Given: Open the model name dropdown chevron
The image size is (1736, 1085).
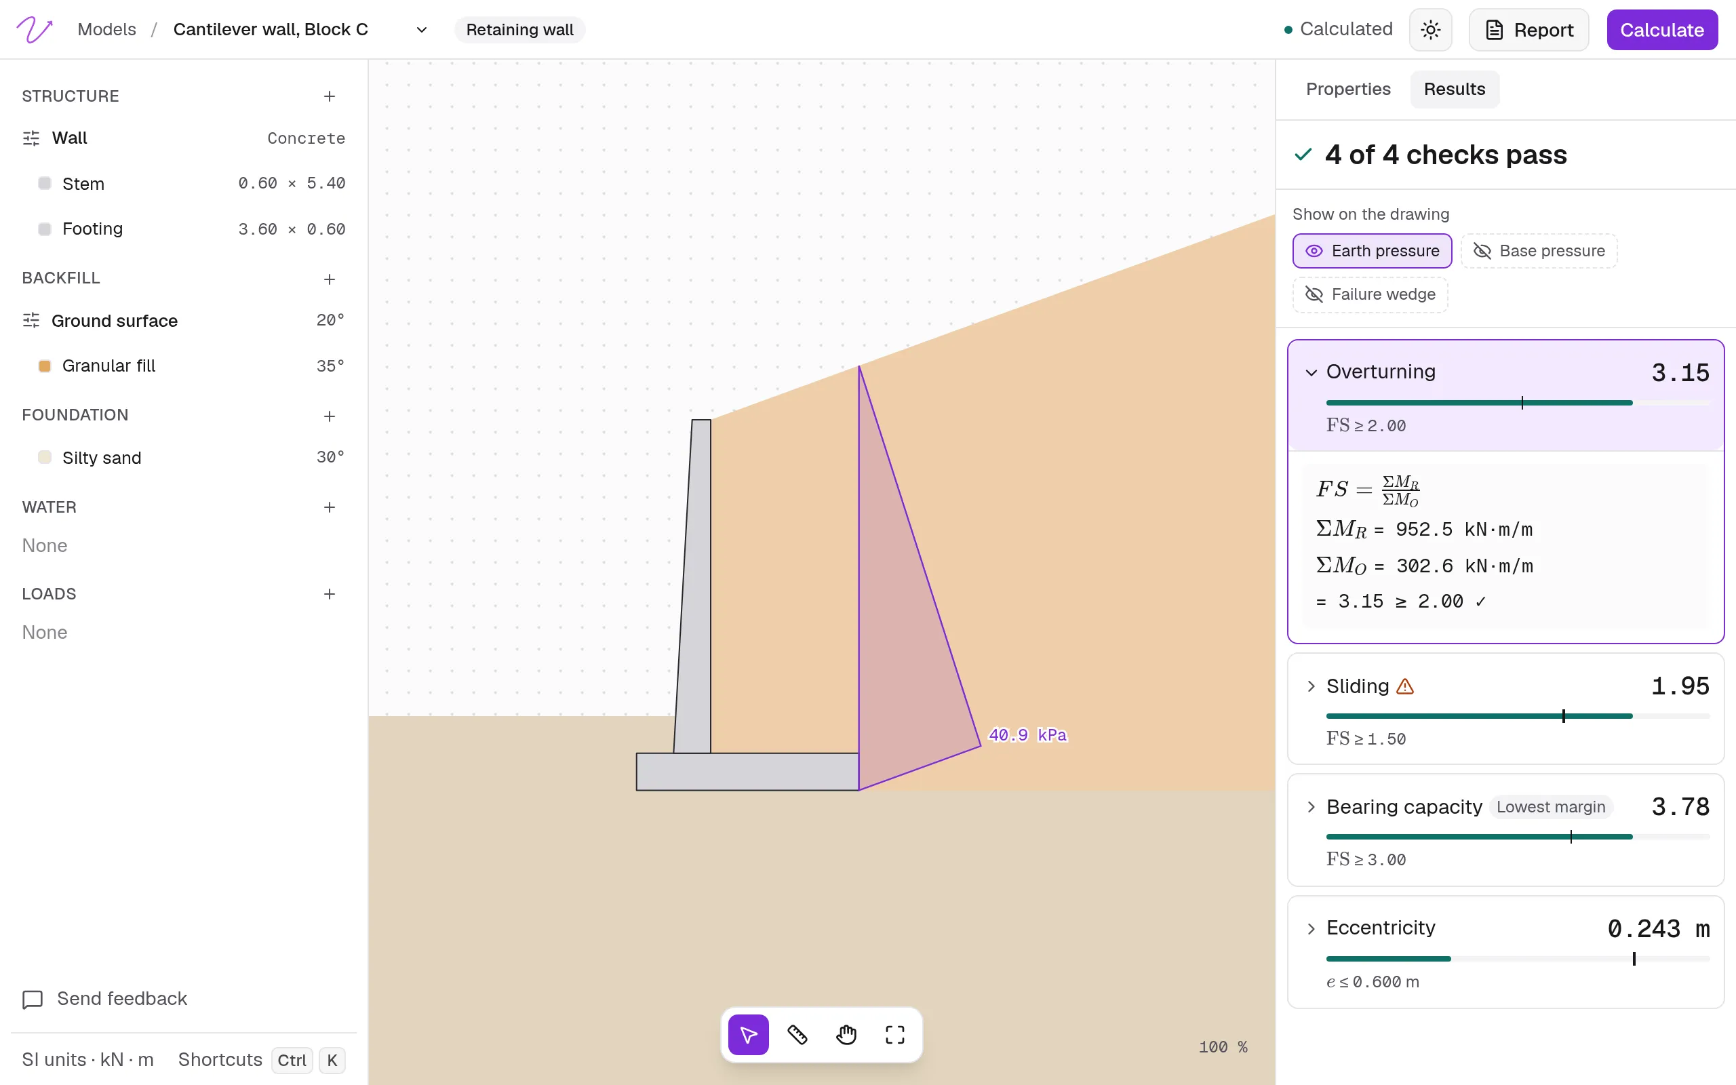Looking at the screenshot, I should tap(422, 30).
